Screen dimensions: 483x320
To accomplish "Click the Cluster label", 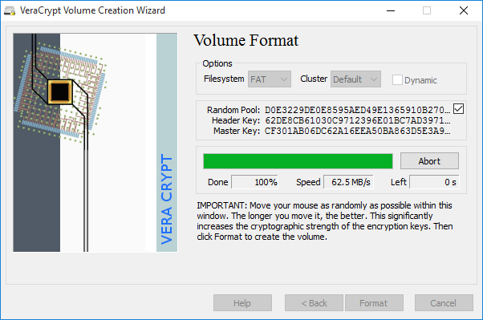I will [x=314, y=79].
